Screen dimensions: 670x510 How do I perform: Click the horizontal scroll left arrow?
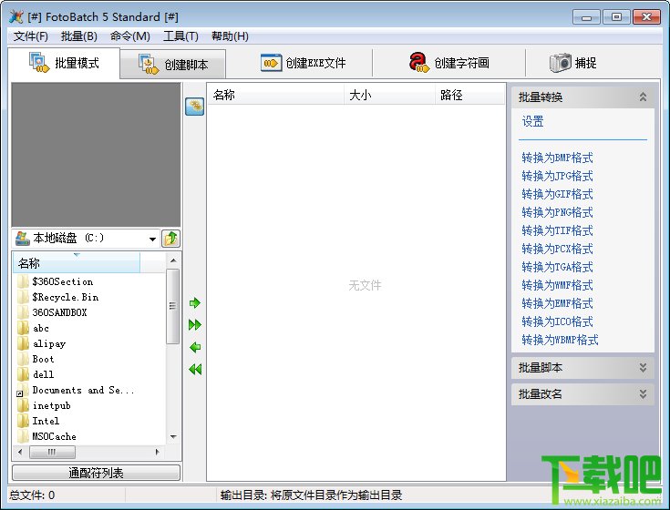(20, 452)
